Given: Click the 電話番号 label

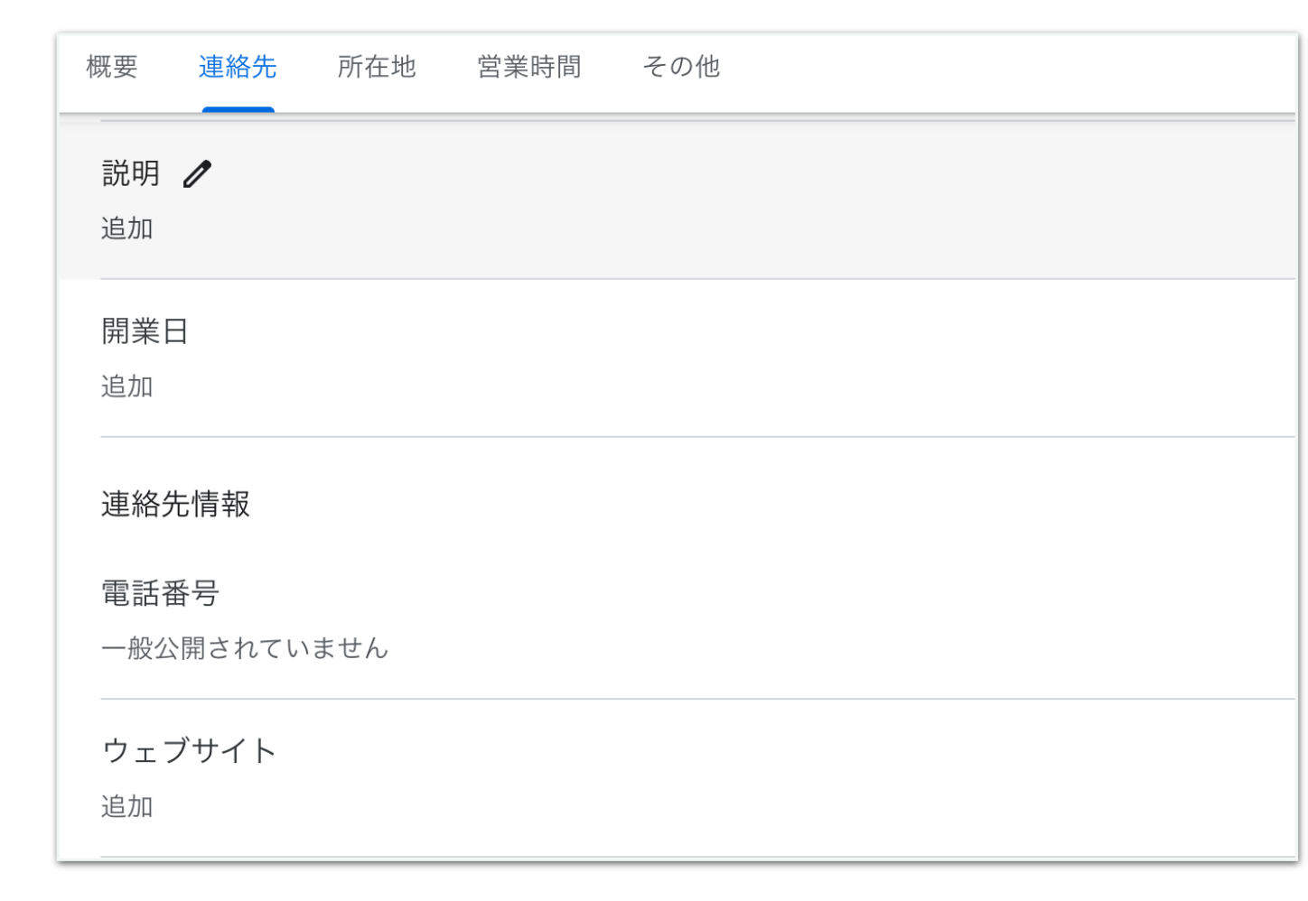Looking at the screenshot, I should pos(161,593).
